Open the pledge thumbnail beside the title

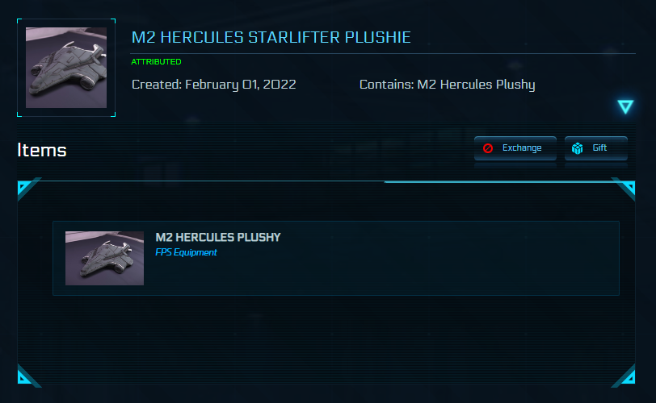(x=65, y=68)
